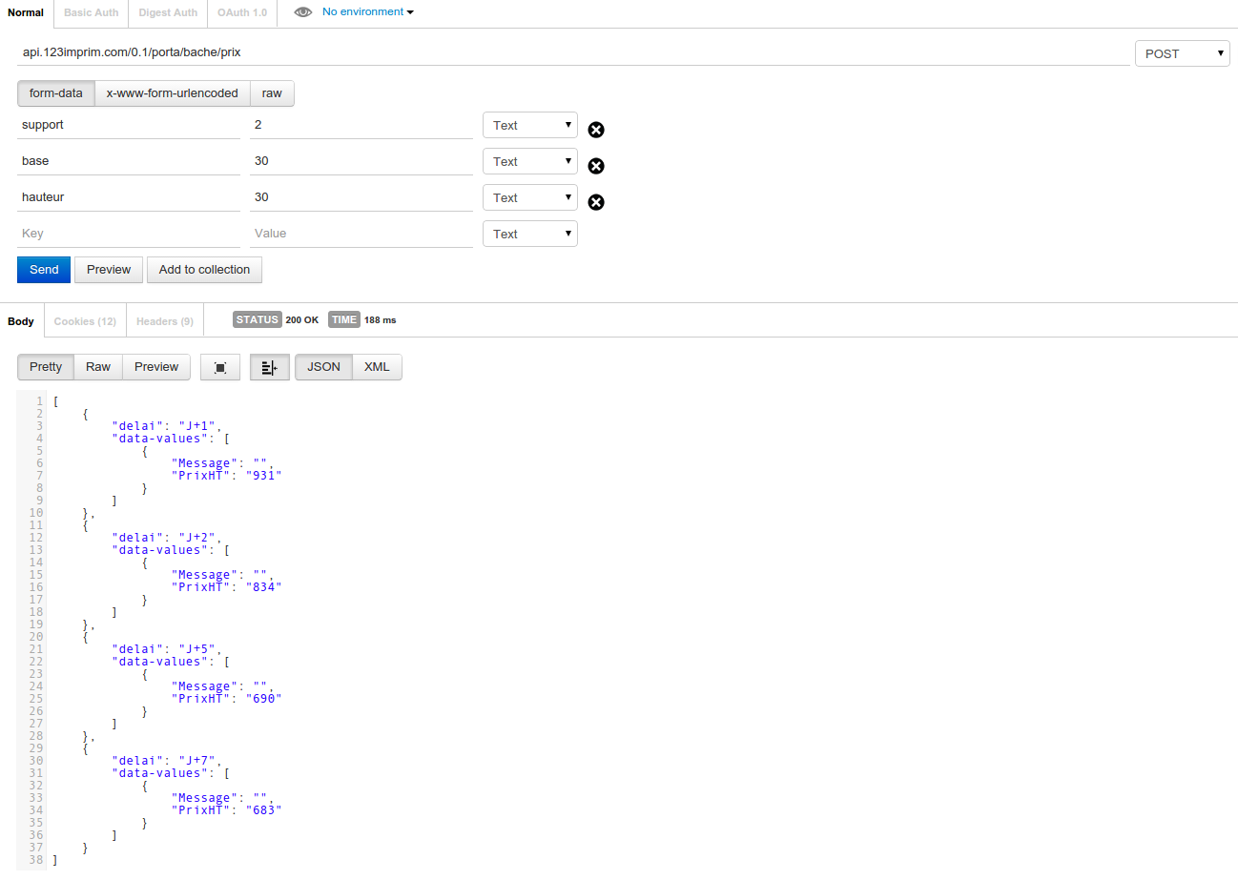Delete the base parameter row
This screenshot has height=880, width=1238.
[x=596, y=166]
